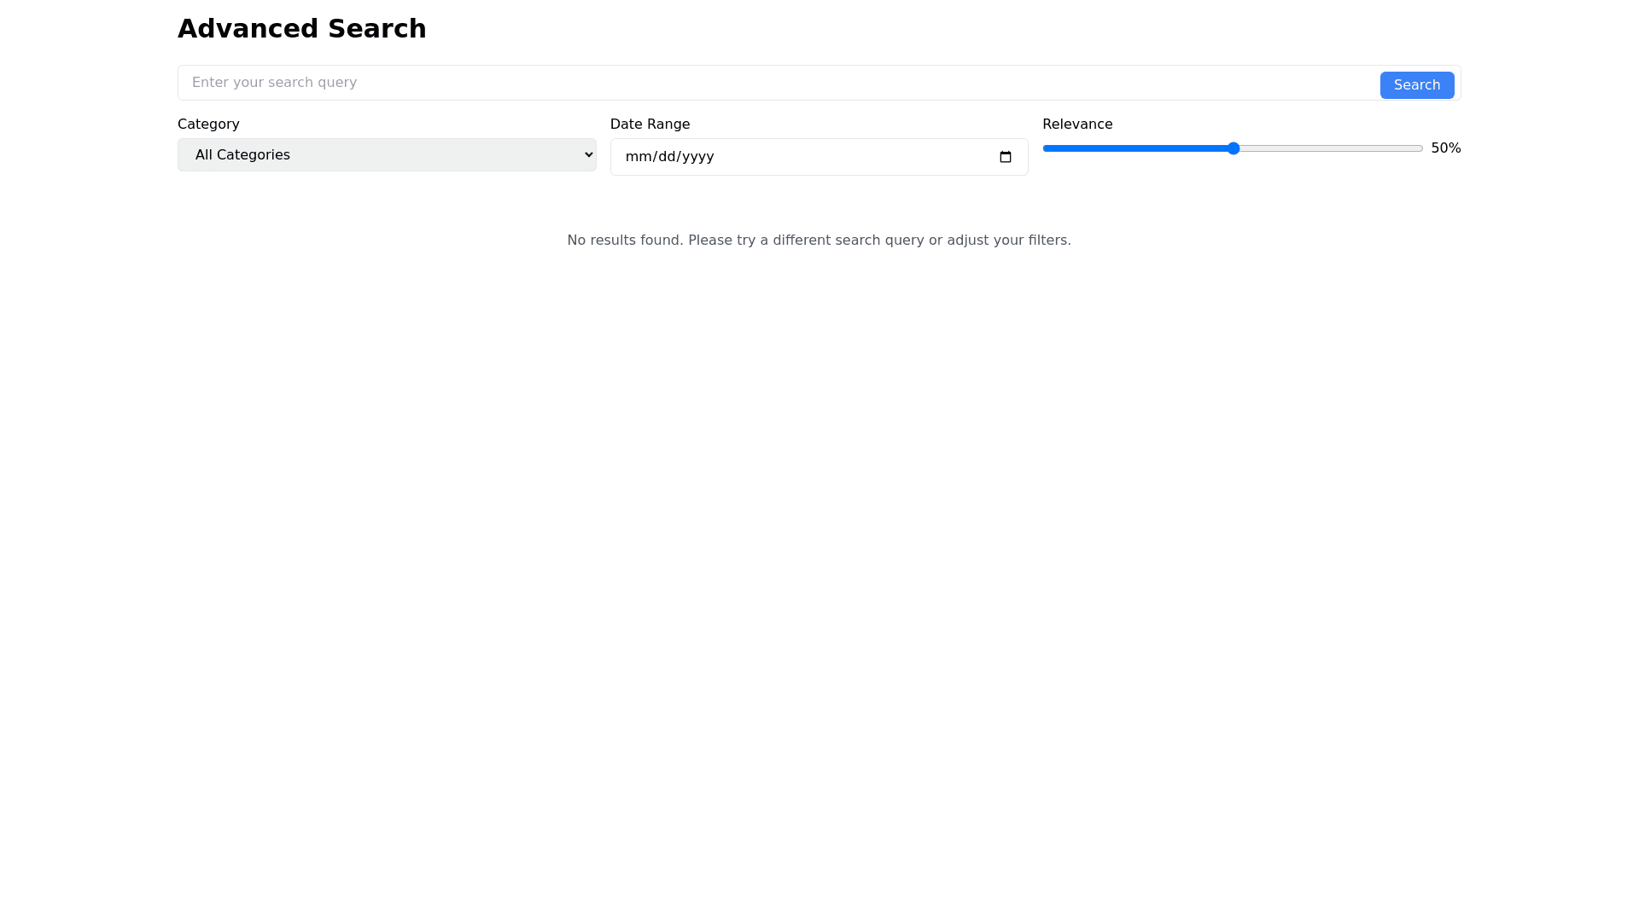
Task: Select the day segment in the date field
Action: [x=665, y=157]
